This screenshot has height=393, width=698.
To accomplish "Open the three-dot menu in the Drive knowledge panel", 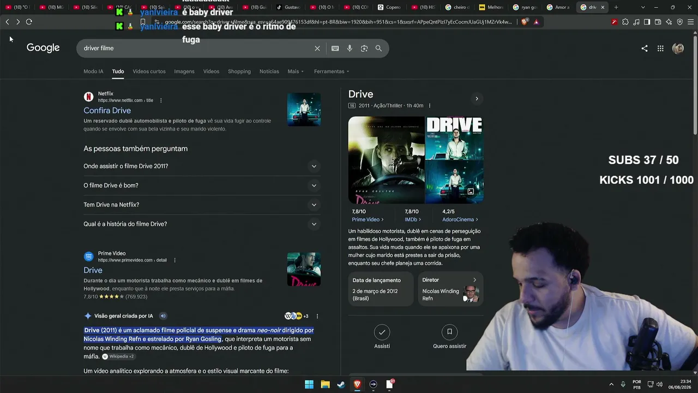I will tap(430, 106).
